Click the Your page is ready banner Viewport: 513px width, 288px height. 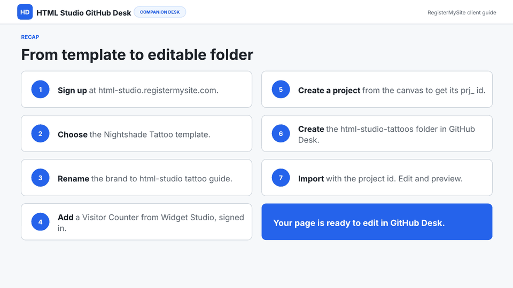click(377, 222)
